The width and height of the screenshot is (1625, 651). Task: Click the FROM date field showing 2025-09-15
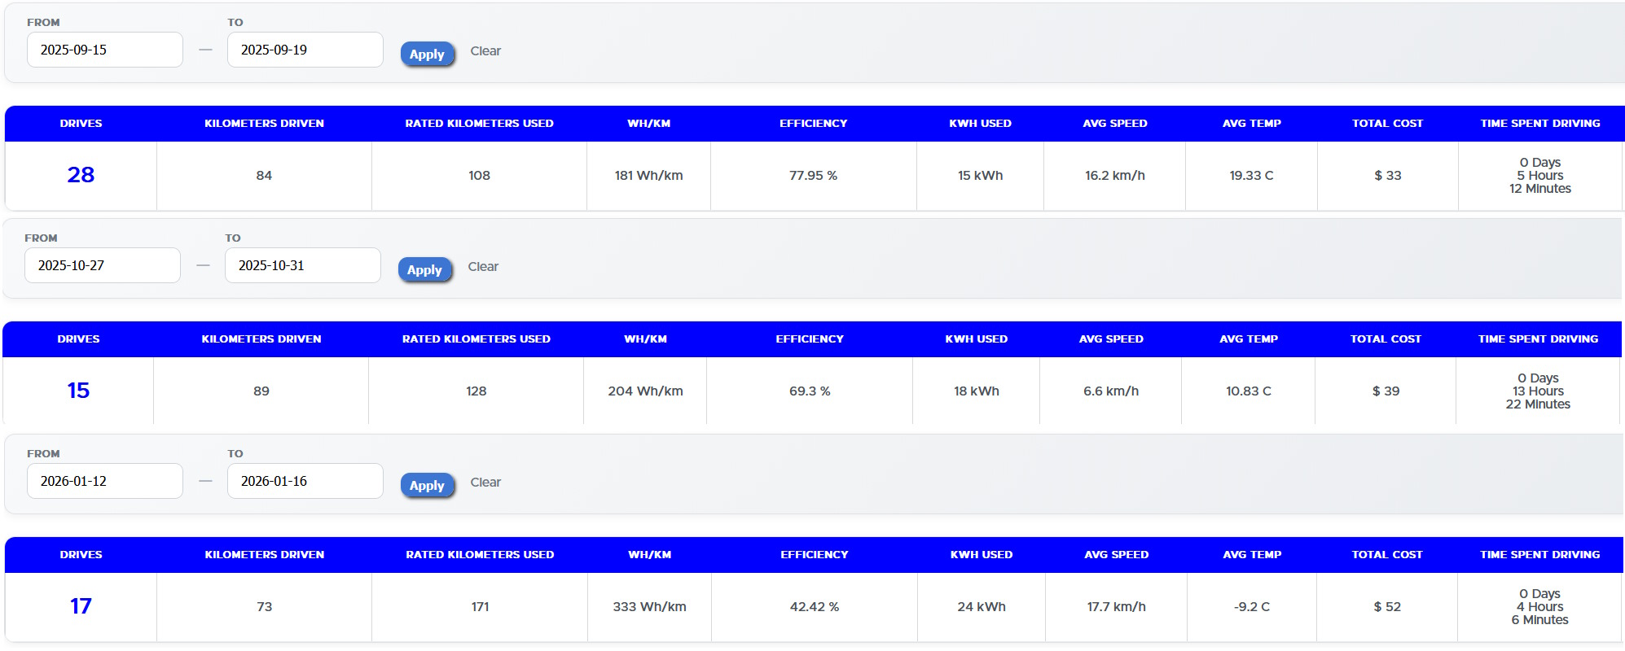pos(104,50)
